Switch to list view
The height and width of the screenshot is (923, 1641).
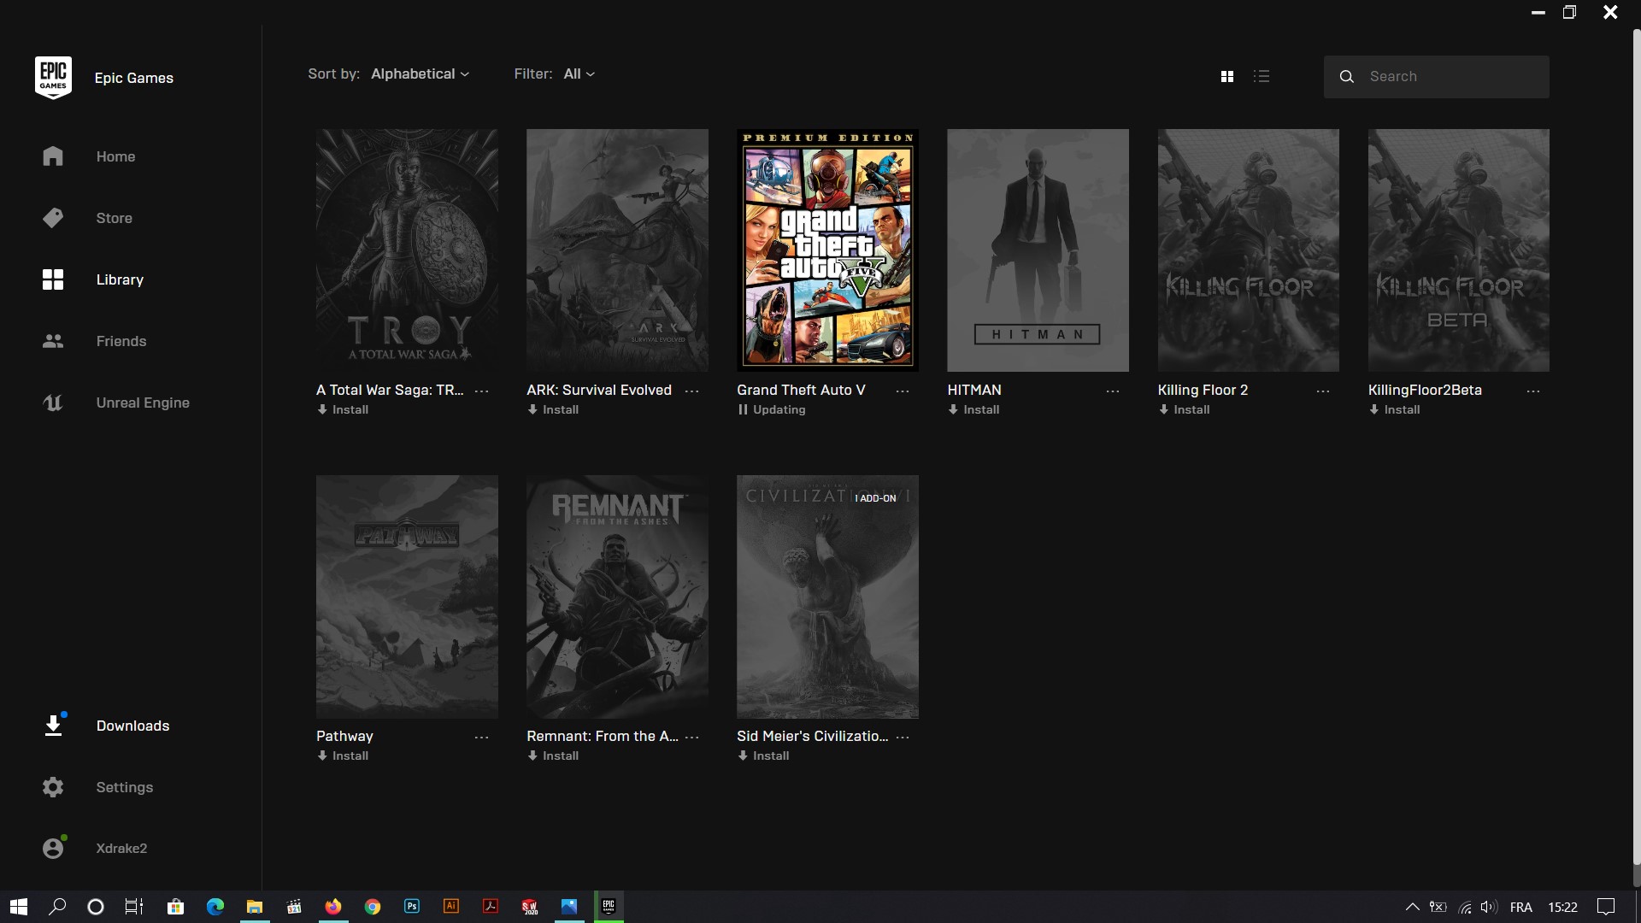(1262, 76)
